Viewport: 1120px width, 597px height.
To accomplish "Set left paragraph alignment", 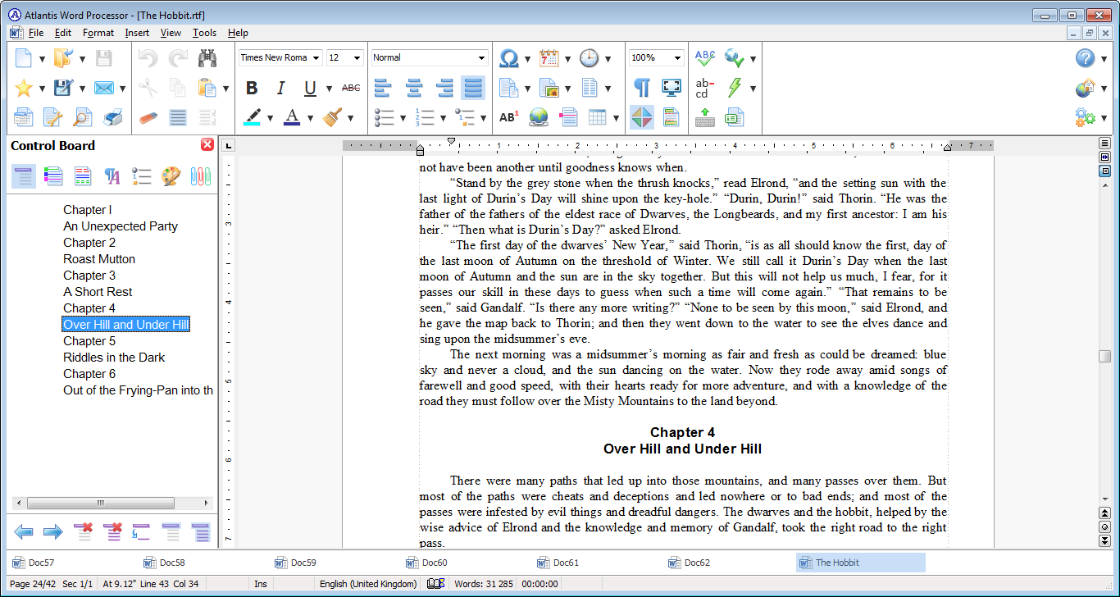I will [382, 88].
